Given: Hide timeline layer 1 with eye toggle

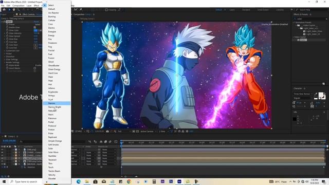Looking at the screenshot, I should point(2,150).
